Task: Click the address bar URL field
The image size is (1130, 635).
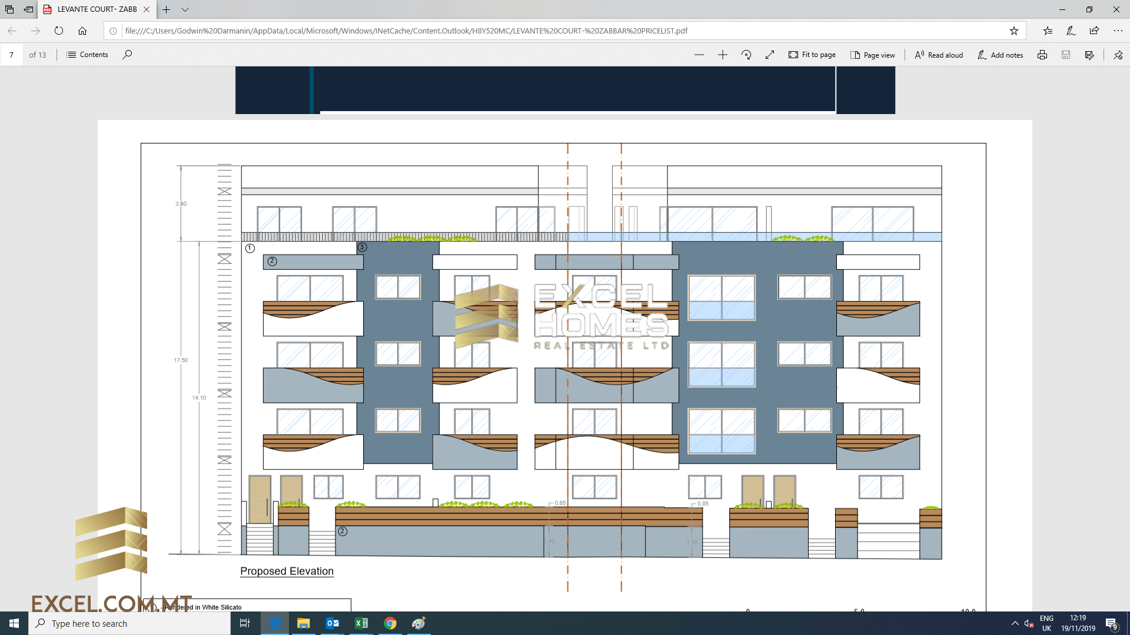Action: [564, 30]
